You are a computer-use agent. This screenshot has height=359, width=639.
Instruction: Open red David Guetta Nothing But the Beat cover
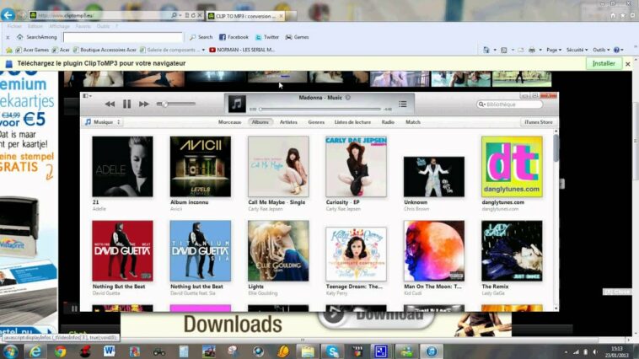click(122, 250)
